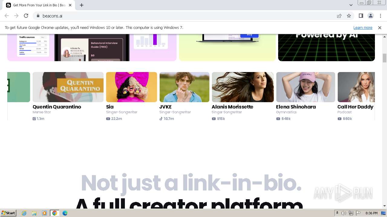Open the volume control in the tray
Screen dimensions: 387x217
(344, 213)
